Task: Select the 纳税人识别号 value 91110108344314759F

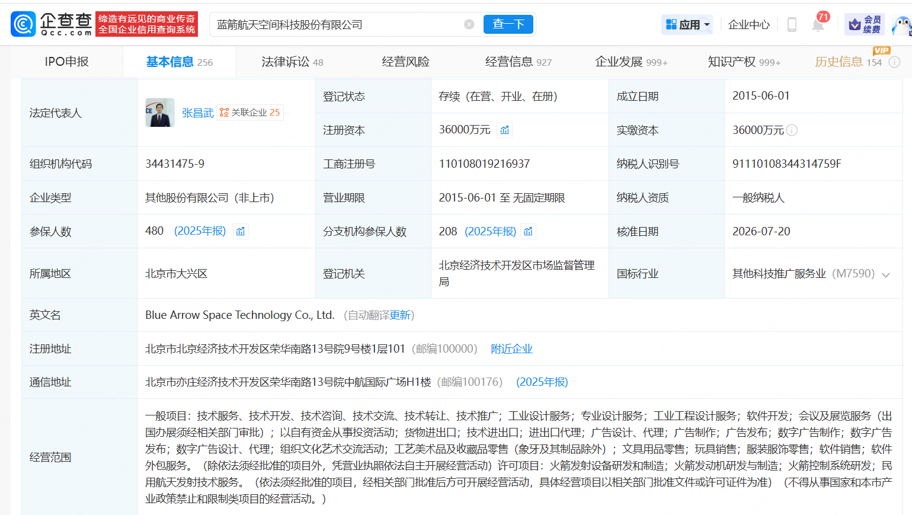Action: coord(786,164)
